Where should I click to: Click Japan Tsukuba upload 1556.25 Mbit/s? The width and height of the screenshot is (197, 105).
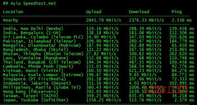(x=104, y=100)
